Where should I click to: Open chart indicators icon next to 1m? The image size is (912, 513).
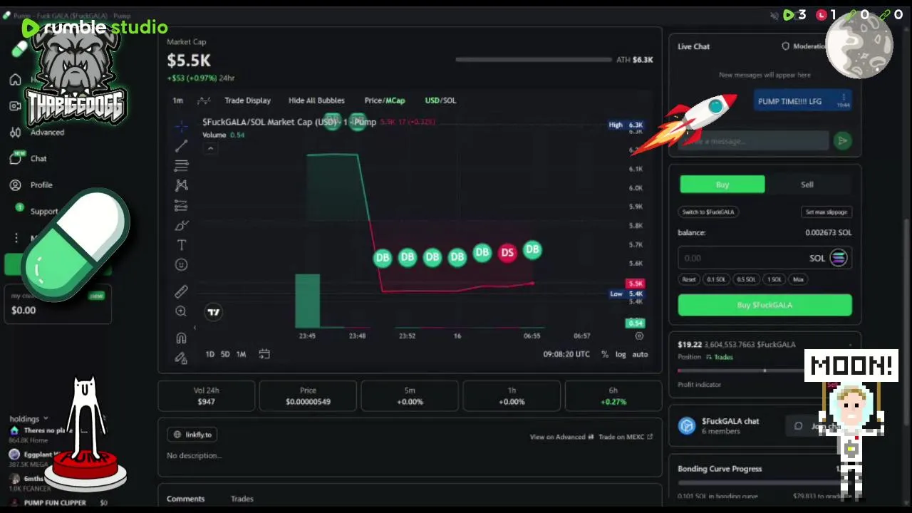(x=204, y=100)
